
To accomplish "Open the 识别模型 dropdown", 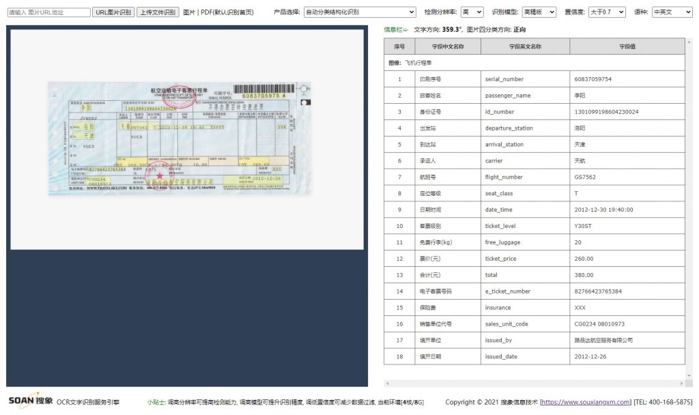I will 539,12.
